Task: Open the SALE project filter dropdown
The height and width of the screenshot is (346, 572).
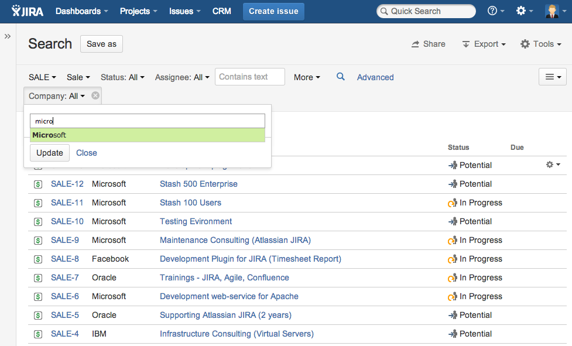Action: [x=42, y=77]
